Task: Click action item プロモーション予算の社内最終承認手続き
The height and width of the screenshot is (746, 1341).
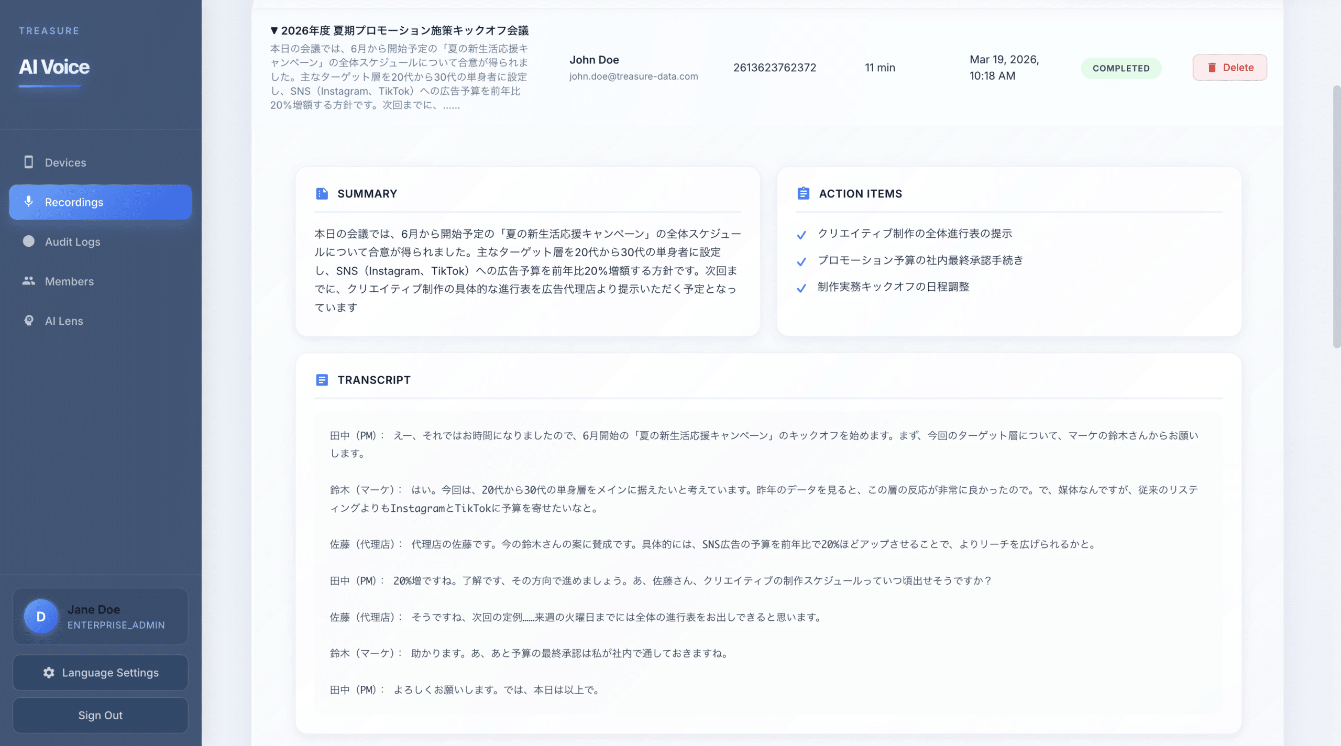Action: 920,260
